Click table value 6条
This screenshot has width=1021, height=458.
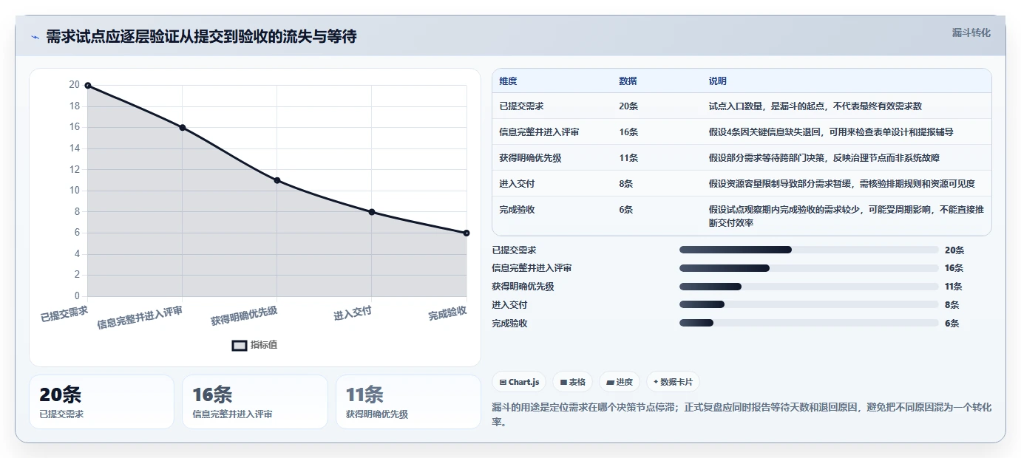tap(626, 209)
